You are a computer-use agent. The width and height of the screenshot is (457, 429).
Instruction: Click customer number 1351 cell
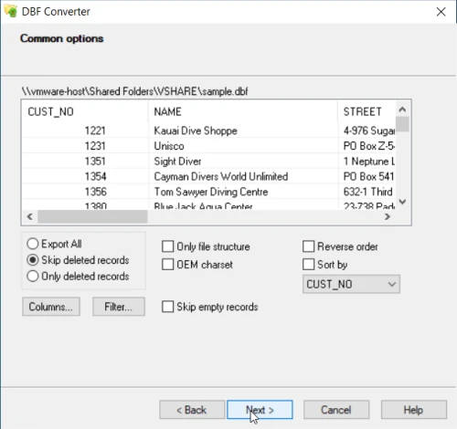[x=85, y=162]
